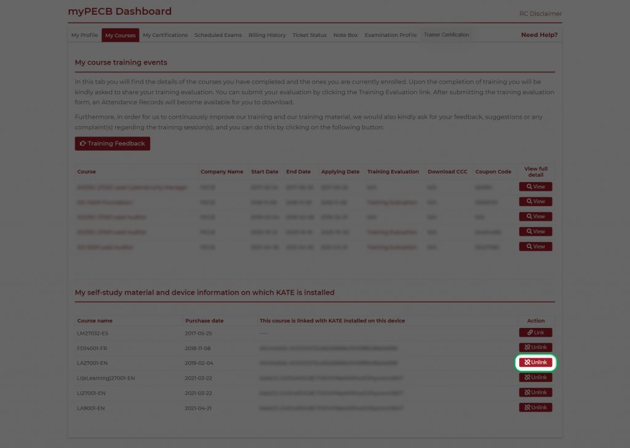Select the LA9001-EN course name cell
The width and height of the screenshot is (630, 448).
91,408
